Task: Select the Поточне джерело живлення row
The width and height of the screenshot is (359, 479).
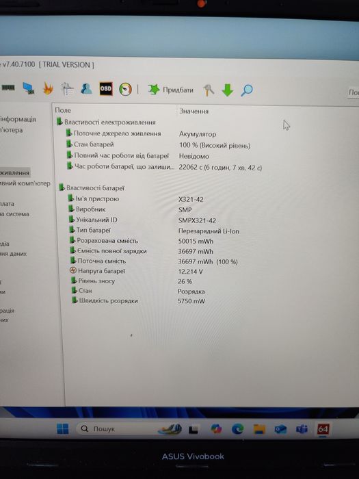Action: coord(114,133)
